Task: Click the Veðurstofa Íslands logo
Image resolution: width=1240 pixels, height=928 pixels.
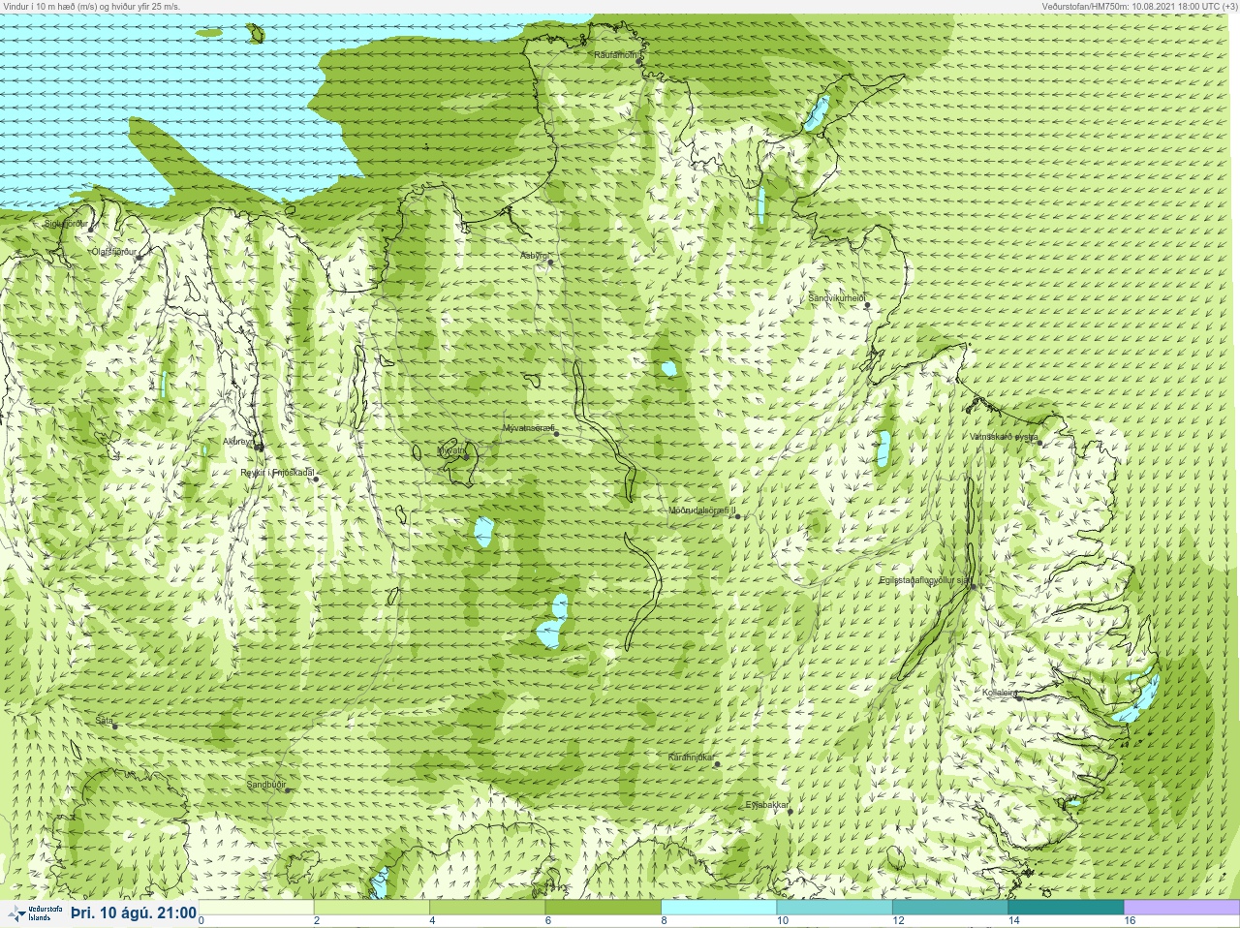Action: pos(35,913)
